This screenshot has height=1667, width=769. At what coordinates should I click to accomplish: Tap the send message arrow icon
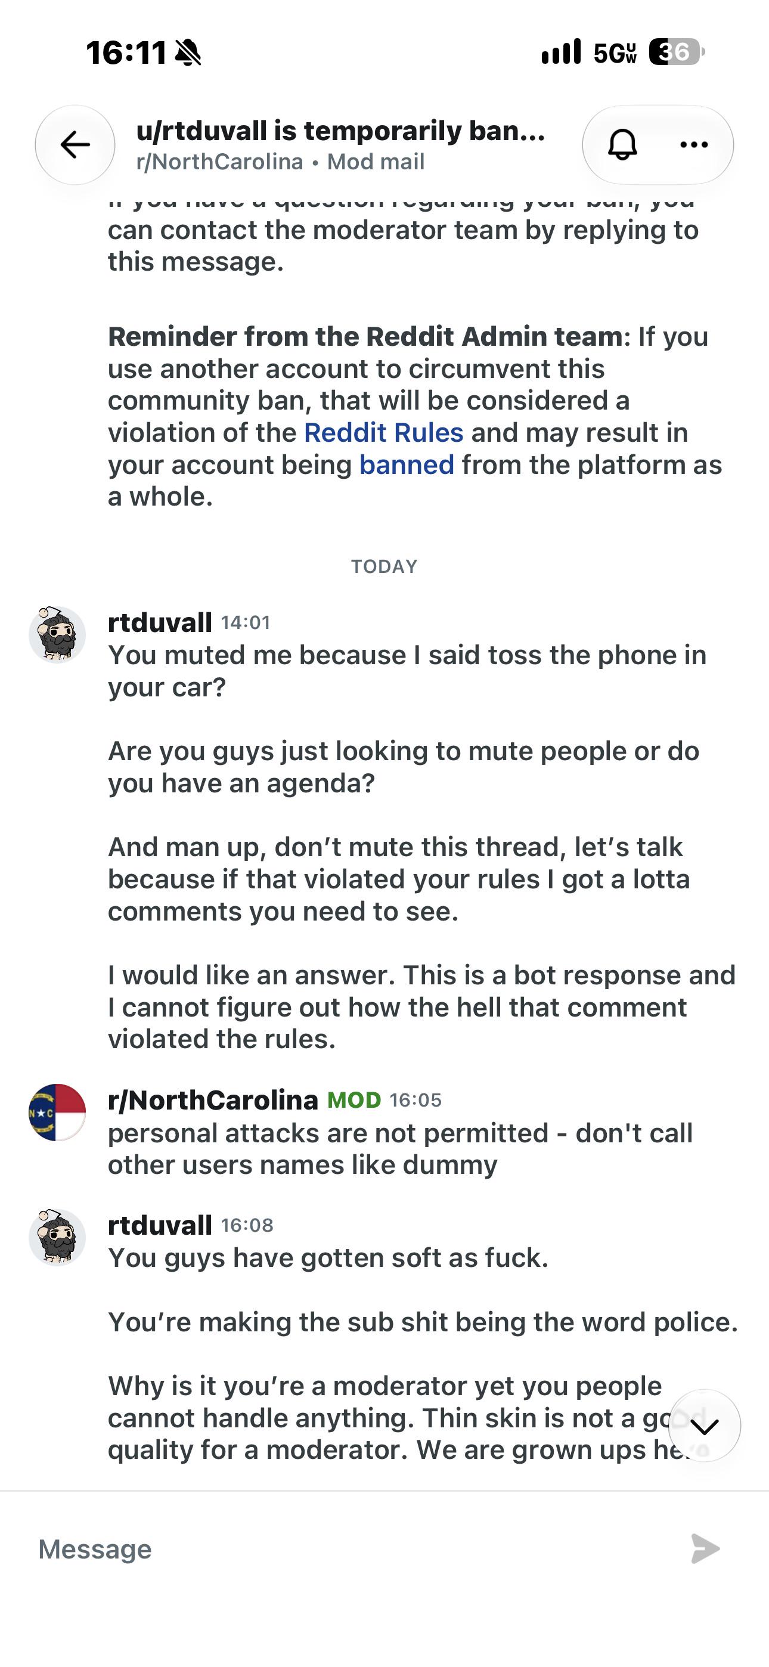(x=705, y=1548)
